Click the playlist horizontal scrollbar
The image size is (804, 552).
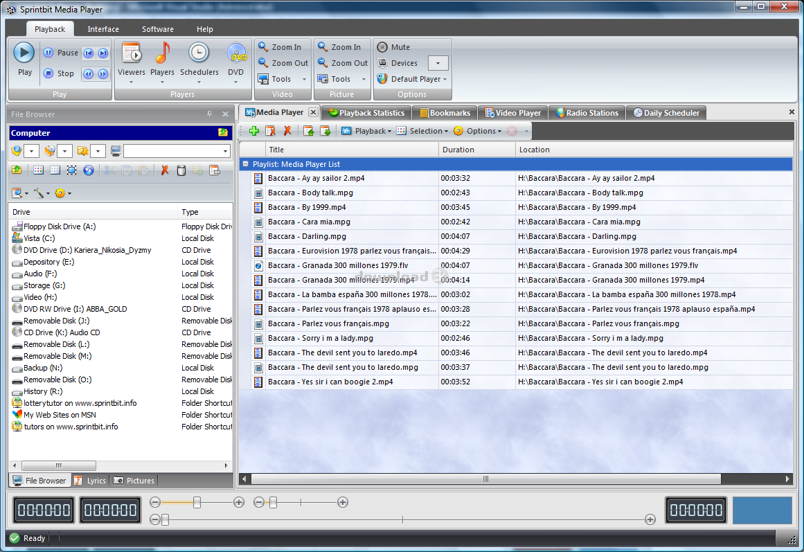click(485, 479)
